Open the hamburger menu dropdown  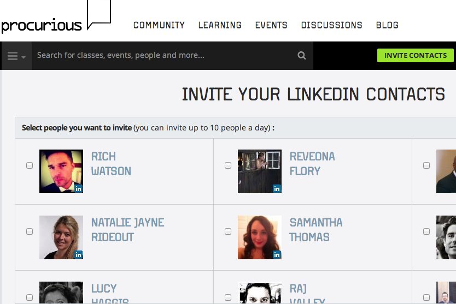pos(16,56)
